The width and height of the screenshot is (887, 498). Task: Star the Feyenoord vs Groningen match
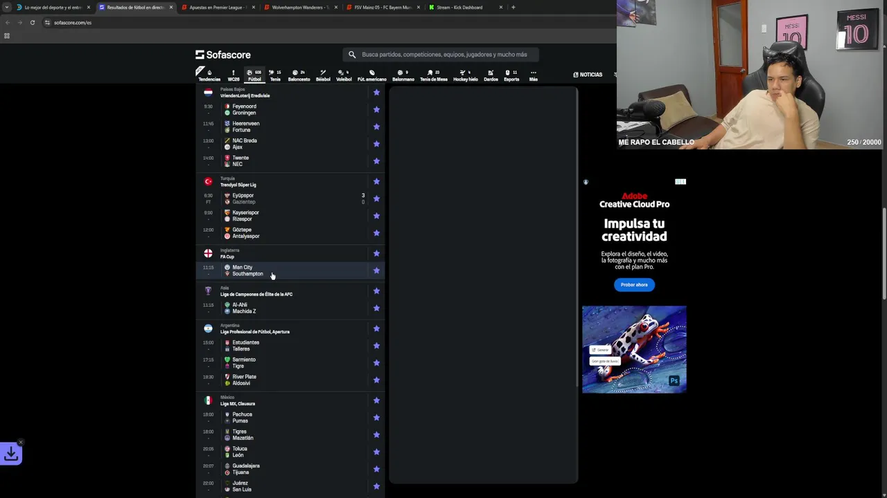(x=376, y=109)
